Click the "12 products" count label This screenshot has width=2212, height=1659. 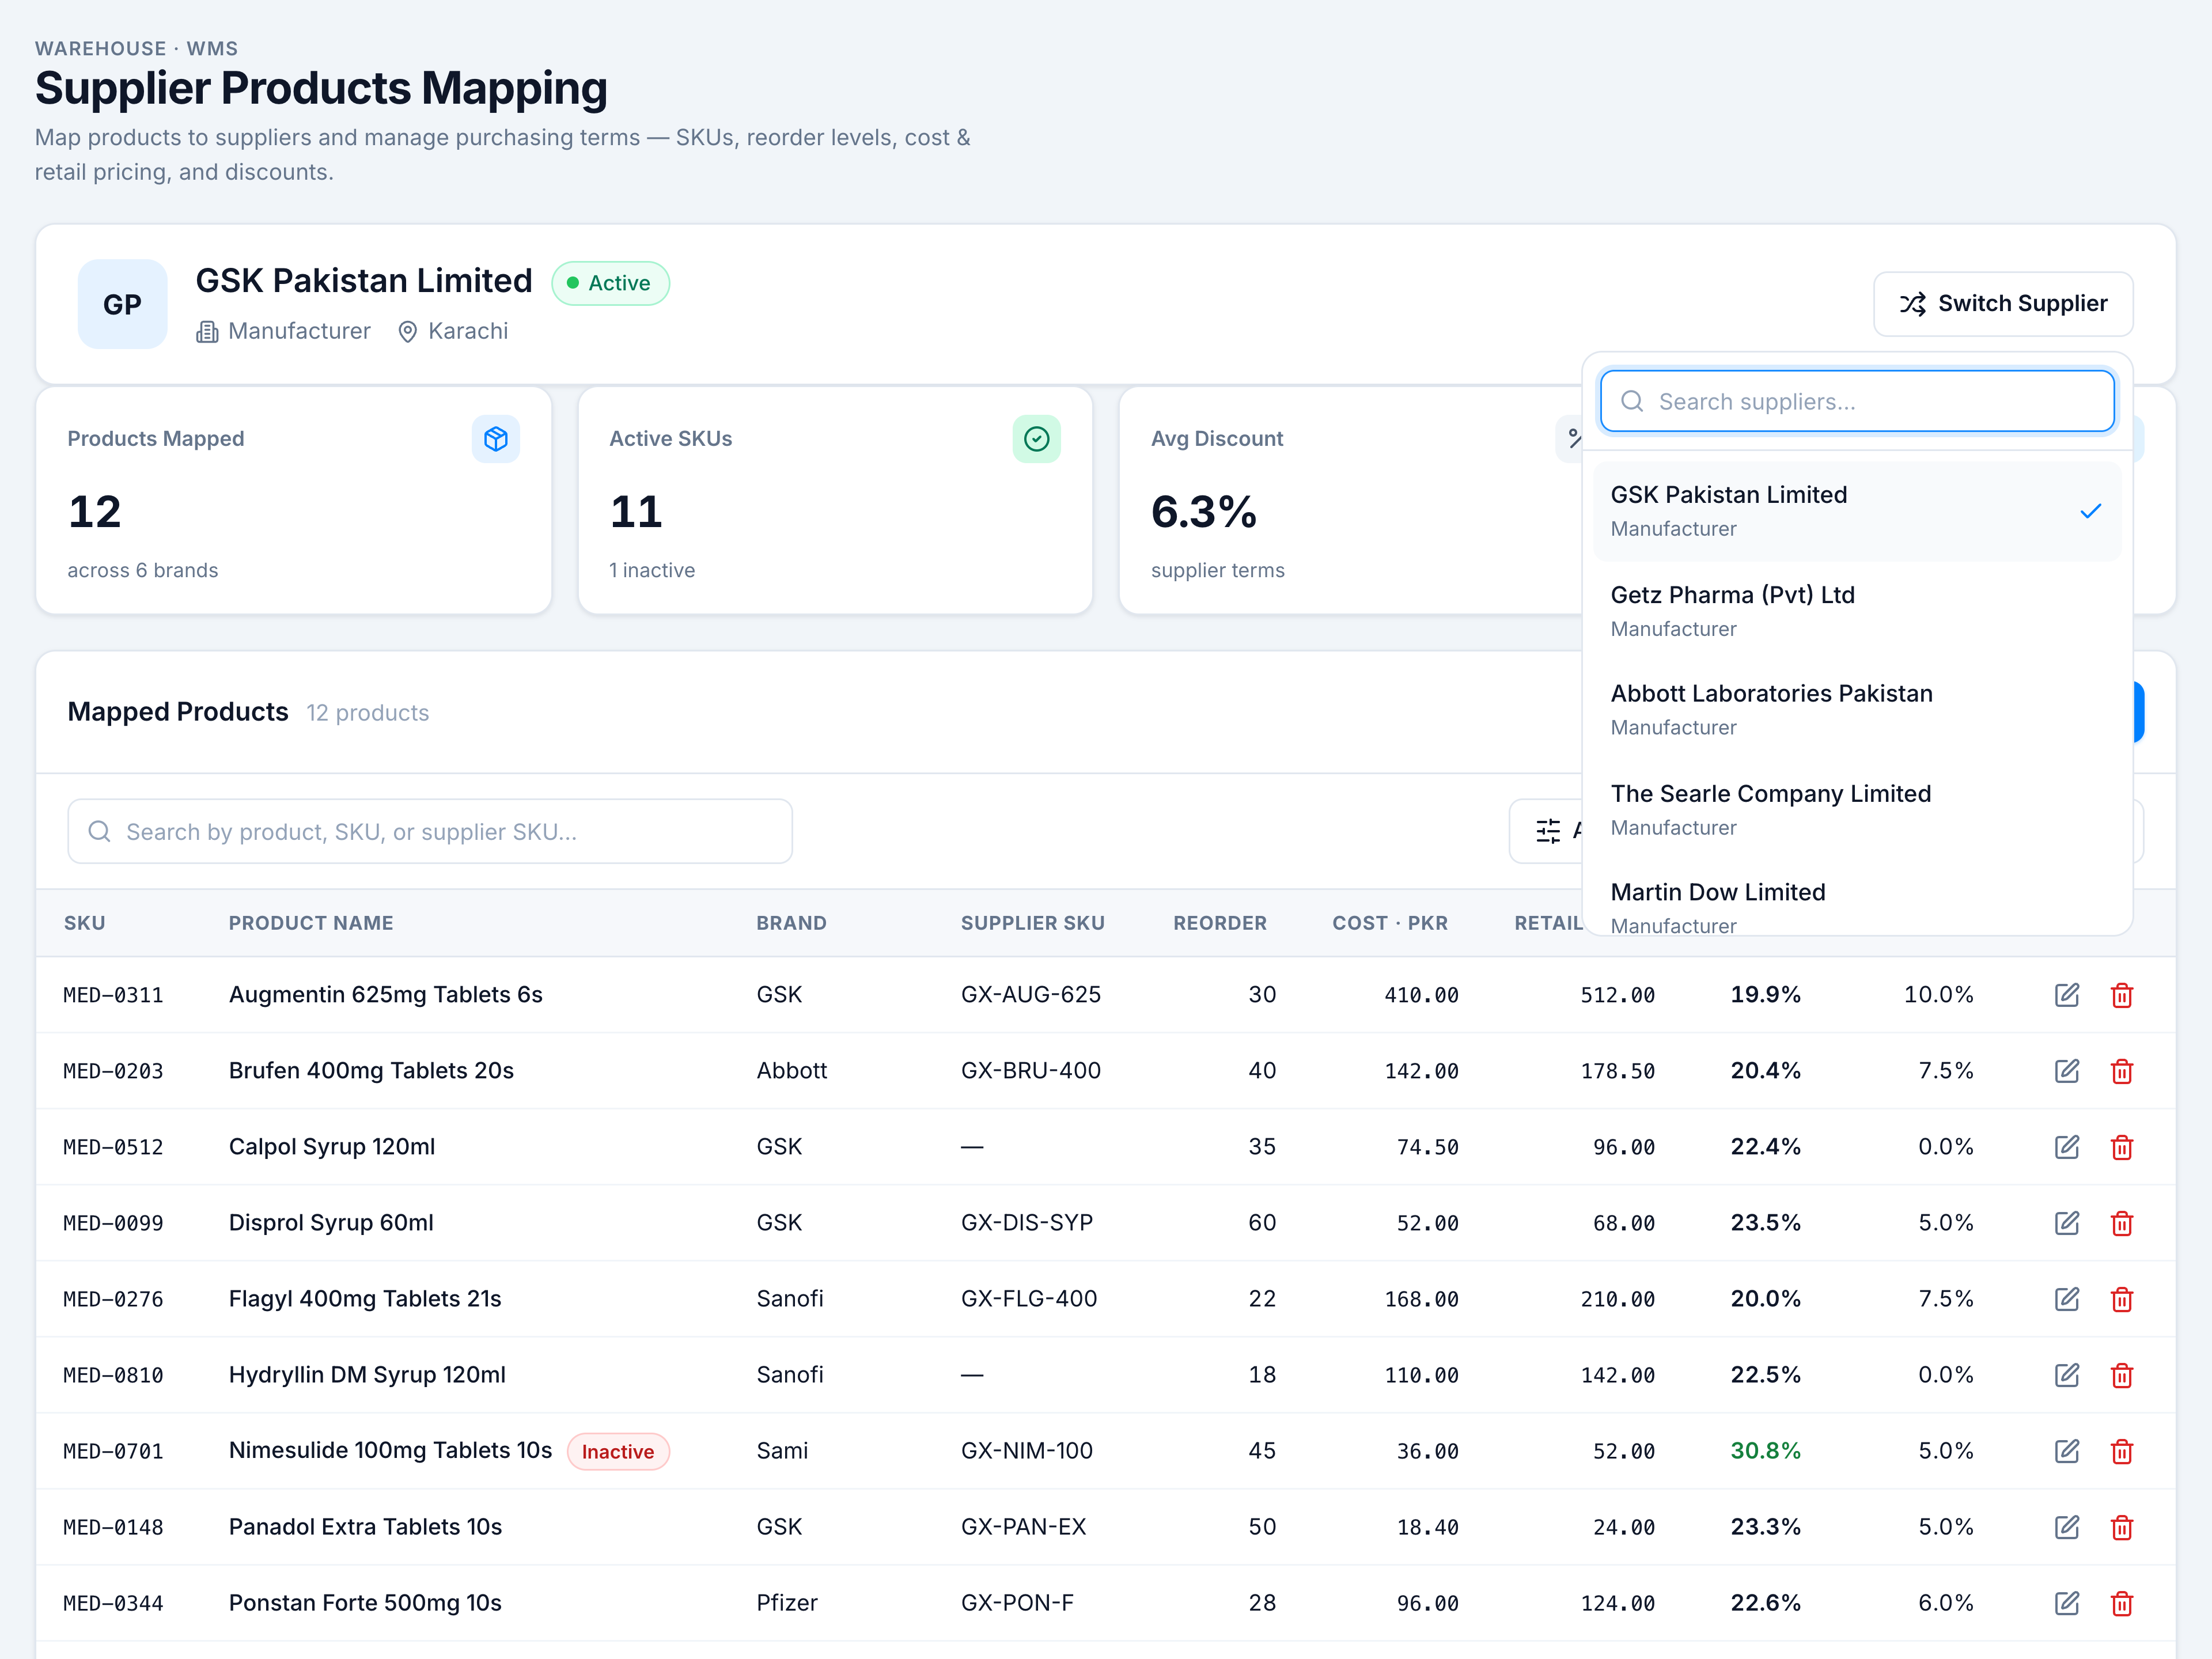coord(368,713)
